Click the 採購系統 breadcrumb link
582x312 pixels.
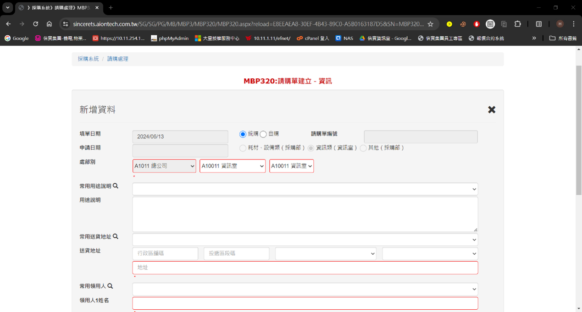click(88, 59)
